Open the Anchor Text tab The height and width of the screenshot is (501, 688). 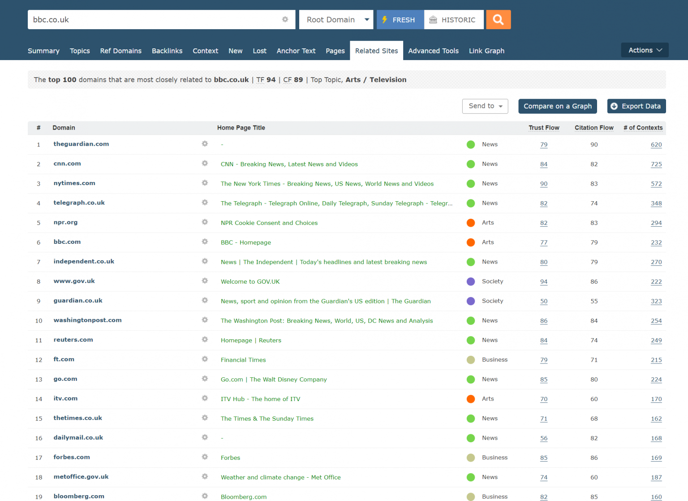coord(296,51)
